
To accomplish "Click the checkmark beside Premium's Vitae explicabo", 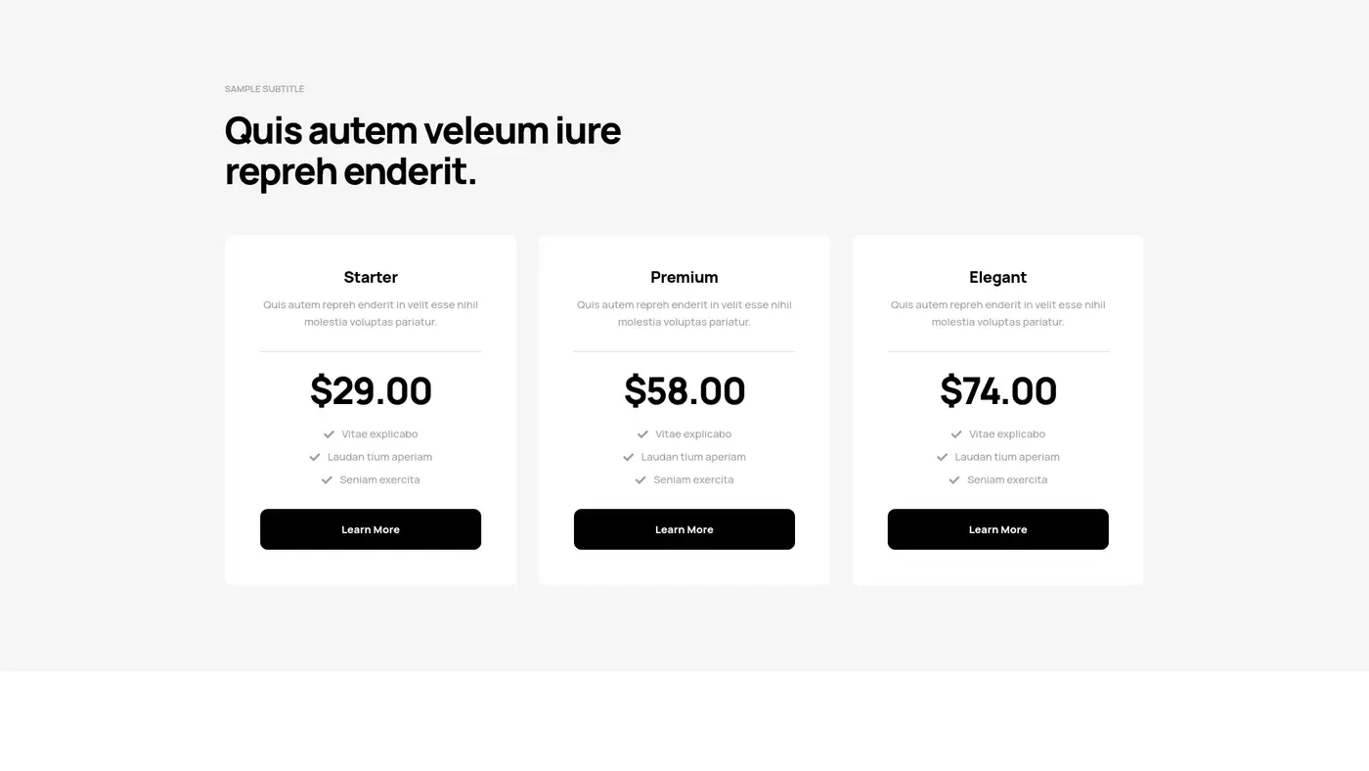I will [642, 433].
